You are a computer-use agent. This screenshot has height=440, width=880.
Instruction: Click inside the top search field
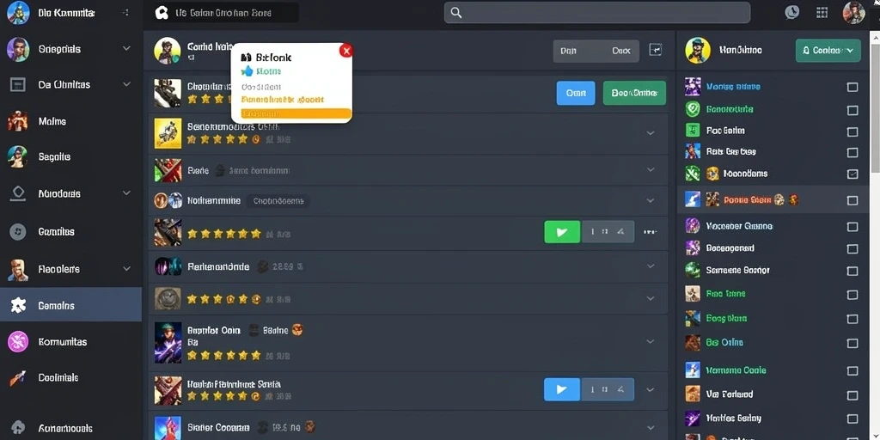[597, 12]
